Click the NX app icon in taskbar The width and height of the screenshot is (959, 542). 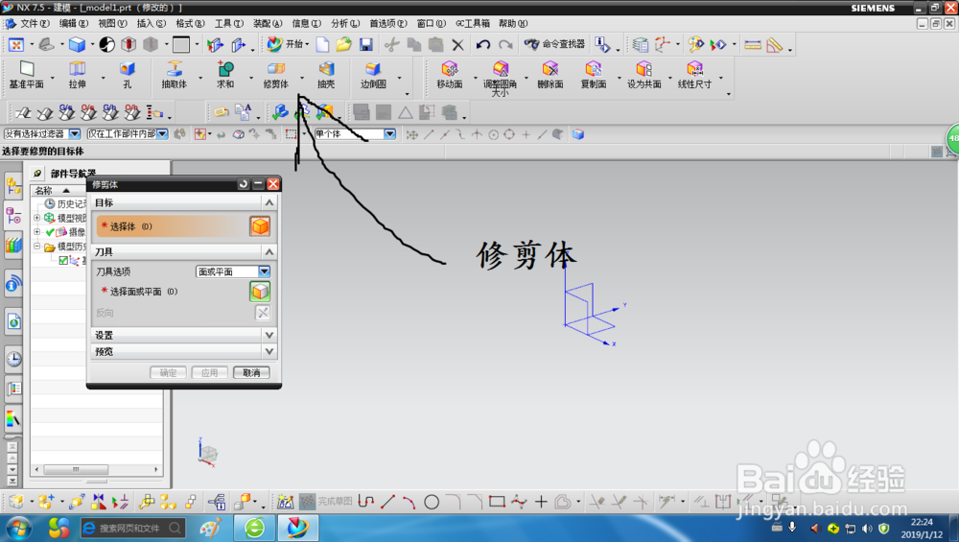click(298, 528)
